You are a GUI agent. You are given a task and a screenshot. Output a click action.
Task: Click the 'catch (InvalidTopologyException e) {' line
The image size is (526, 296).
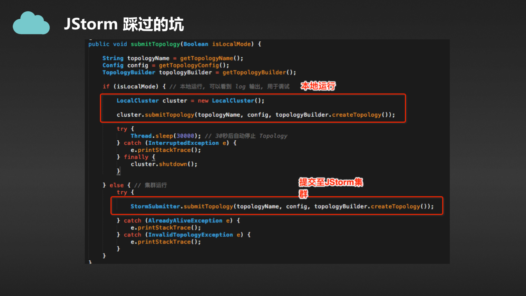[x=184, y=235]
